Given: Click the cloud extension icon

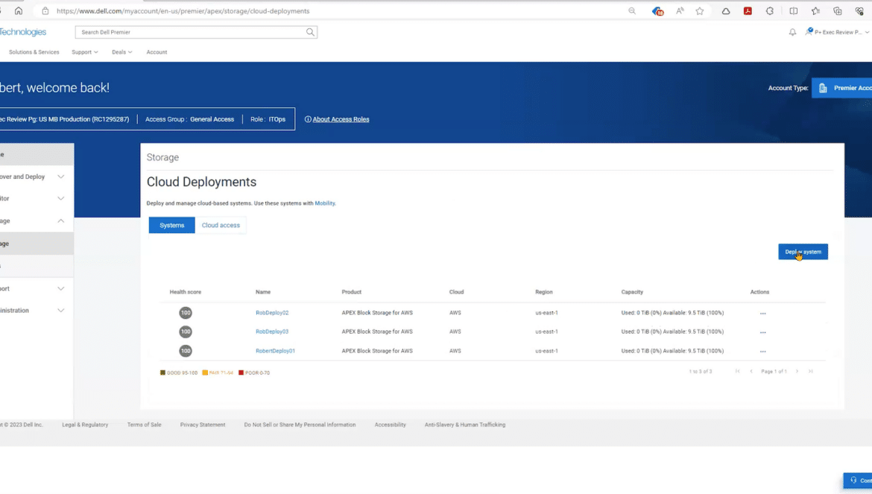Looking at the screenshot, I should click(726, 10).
